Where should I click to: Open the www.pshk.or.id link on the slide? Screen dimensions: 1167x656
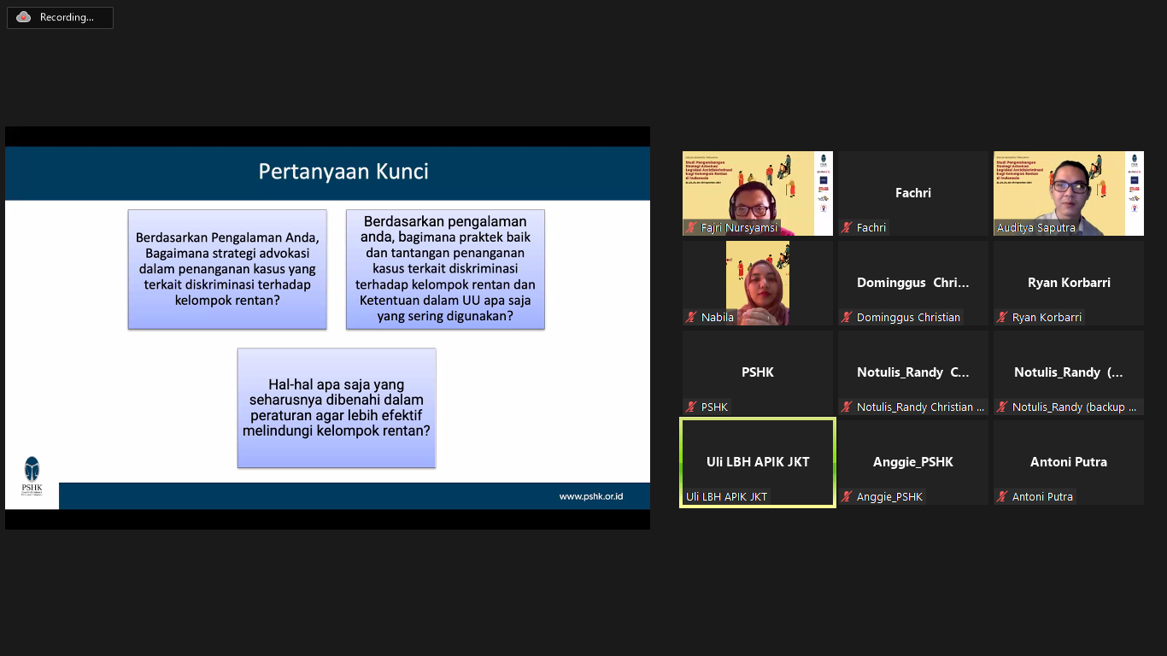tap(589, 496)
